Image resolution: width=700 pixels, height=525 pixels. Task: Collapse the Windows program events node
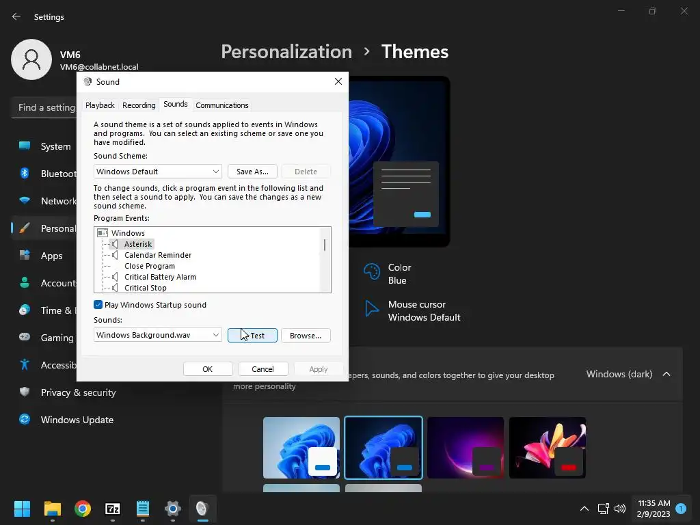103,233
